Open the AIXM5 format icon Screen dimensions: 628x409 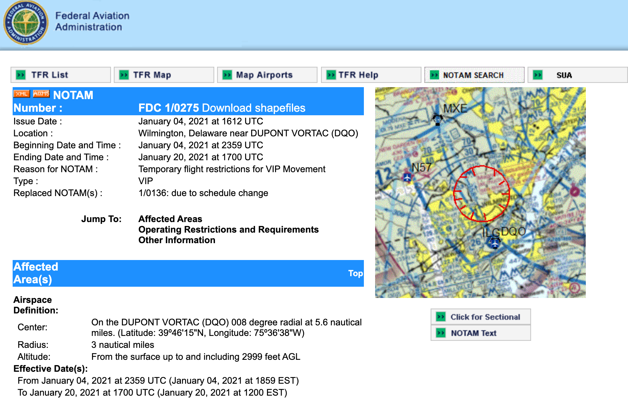pyautogui.click(x=41, y=94)
